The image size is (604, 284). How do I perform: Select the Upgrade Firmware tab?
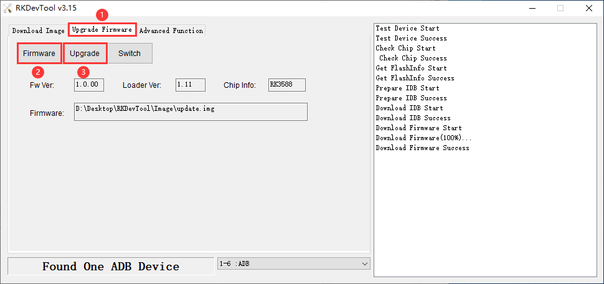(102, 30)
